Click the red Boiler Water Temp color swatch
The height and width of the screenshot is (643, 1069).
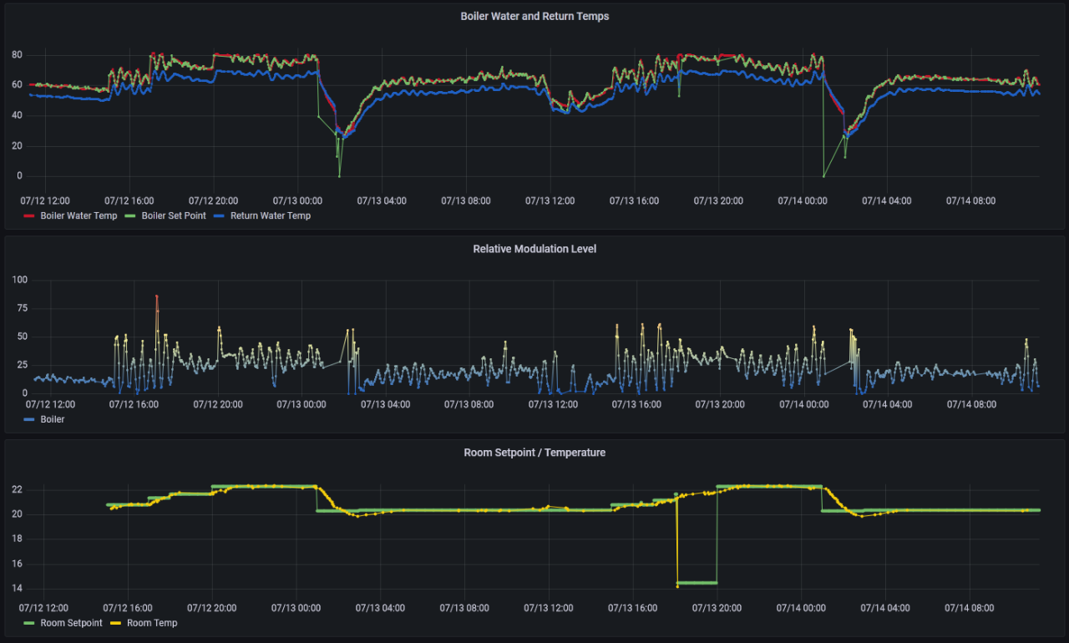28,216
